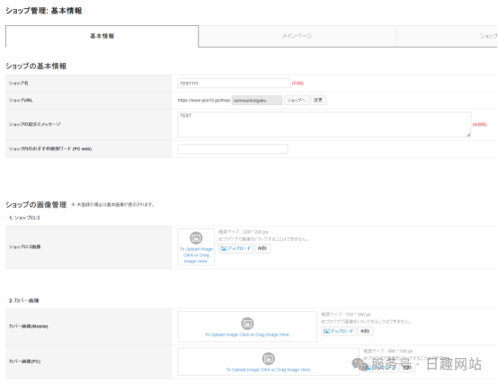Screen dimensions: 498x384
Task: Click the ショップの画像管理 section heading
Action: (36, 204)
